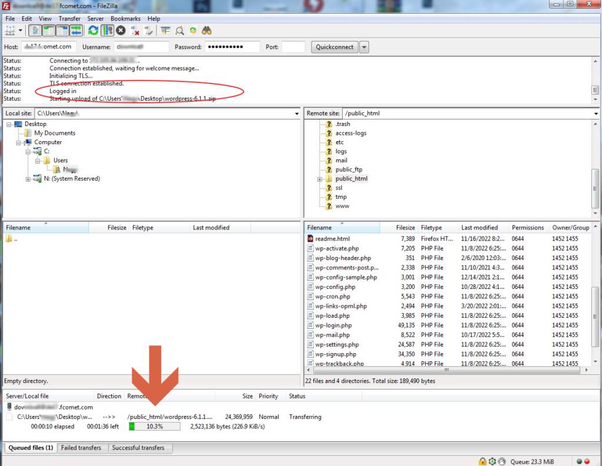Disconnect from the current server

pyautogui.click(x=135, y=31)
